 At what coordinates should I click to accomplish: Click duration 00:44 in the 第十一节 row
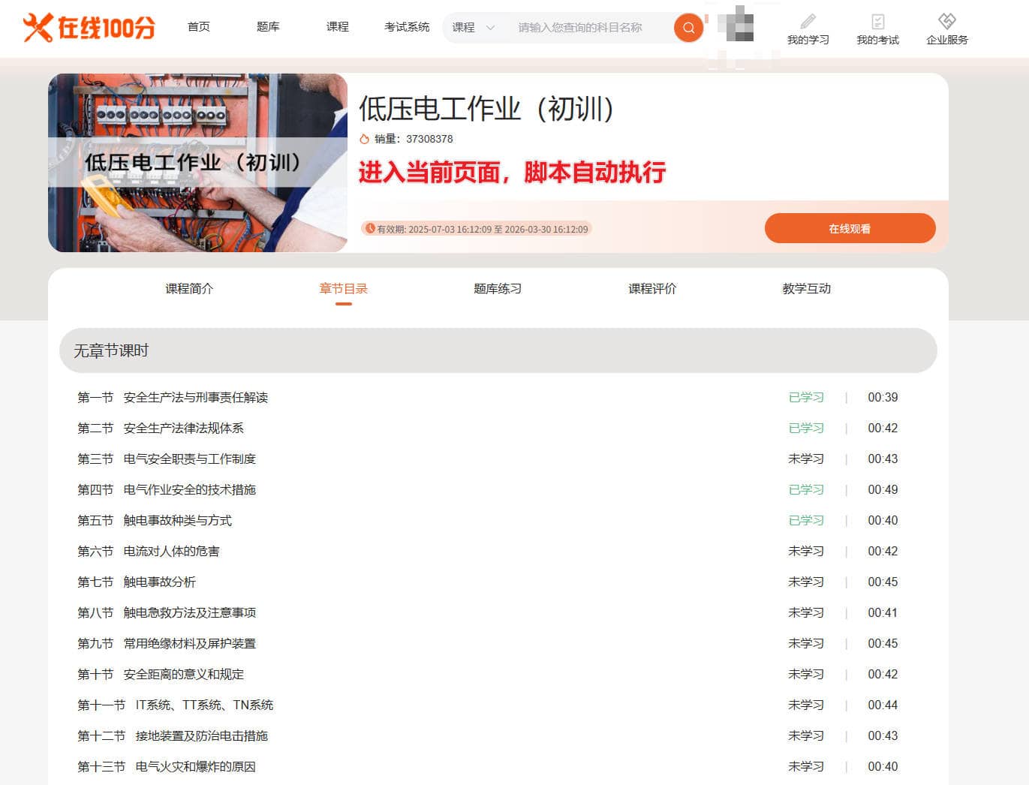(x=883, y=705)
